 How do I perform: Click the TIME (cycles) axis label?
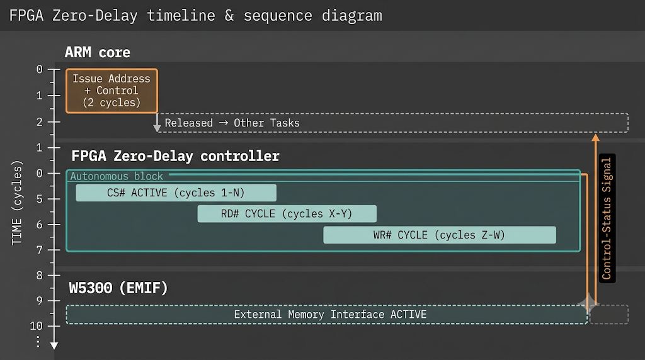(x=16, y=203)
